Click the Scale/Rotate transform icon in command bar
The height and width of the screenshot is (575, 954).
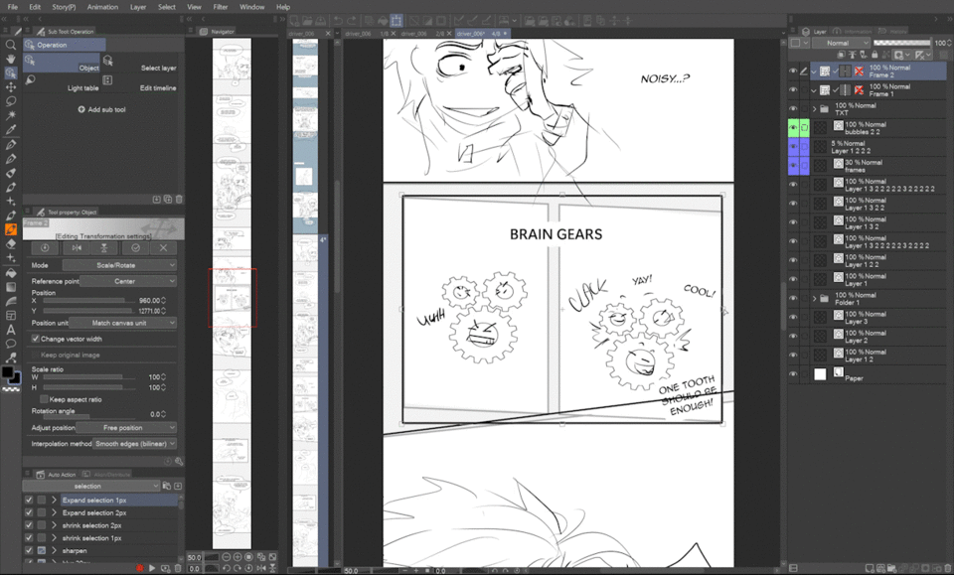(x=397, y=21)
